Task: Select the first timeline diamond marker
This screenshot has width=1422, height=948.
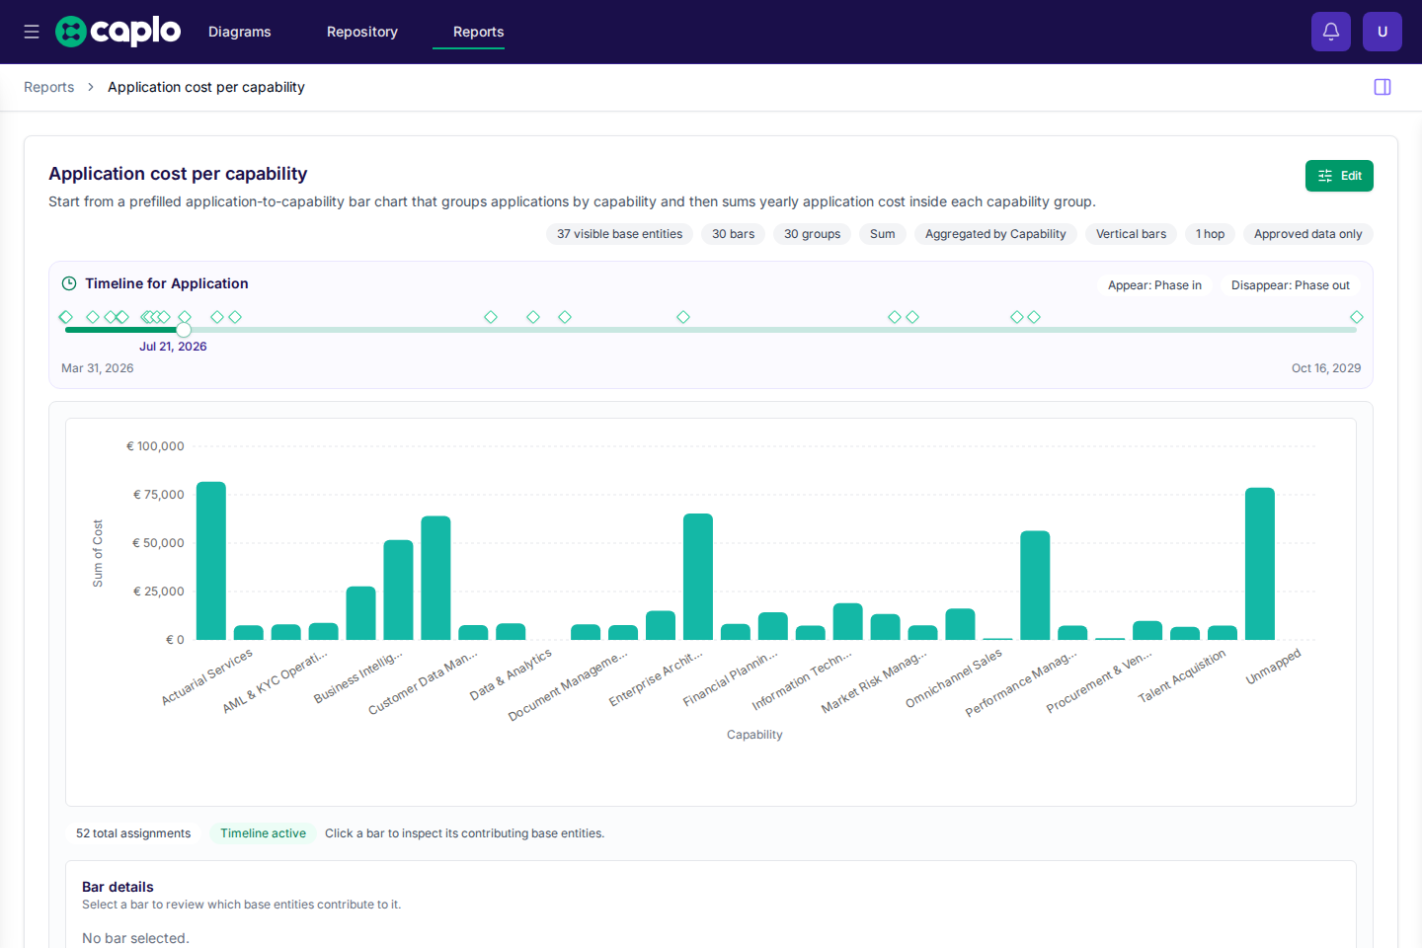Action: tap(66, 317)
